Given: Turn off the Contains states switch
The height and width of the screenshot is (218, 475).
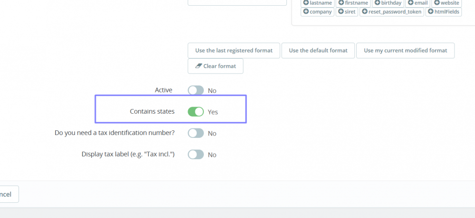Looking at the screenshot, I should [x=196, y=112].
